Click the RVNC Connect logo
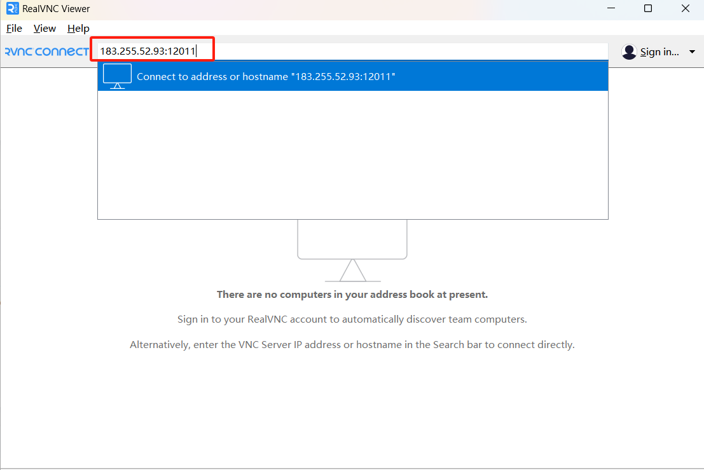The width and height of the screenshot is (704, 470). click(x=47, y=51)
